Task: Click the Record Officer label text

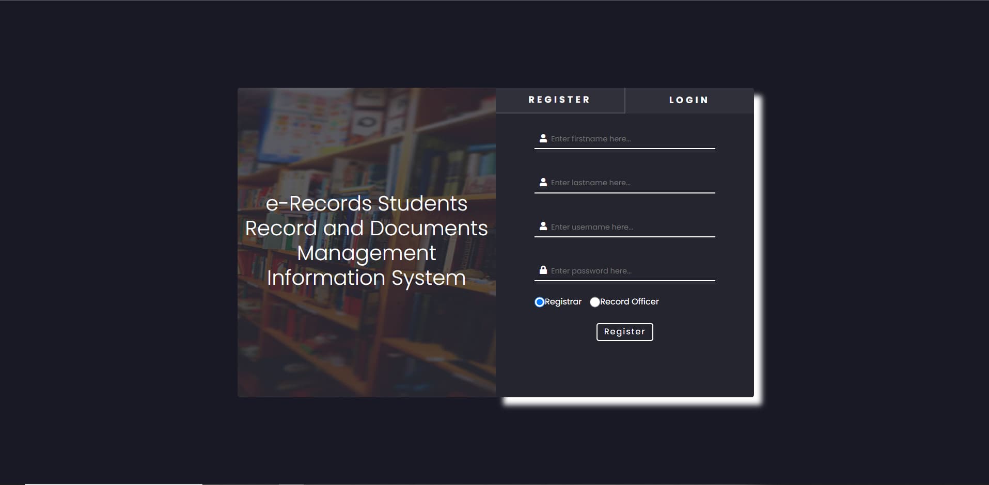Action: coord(630,302)
